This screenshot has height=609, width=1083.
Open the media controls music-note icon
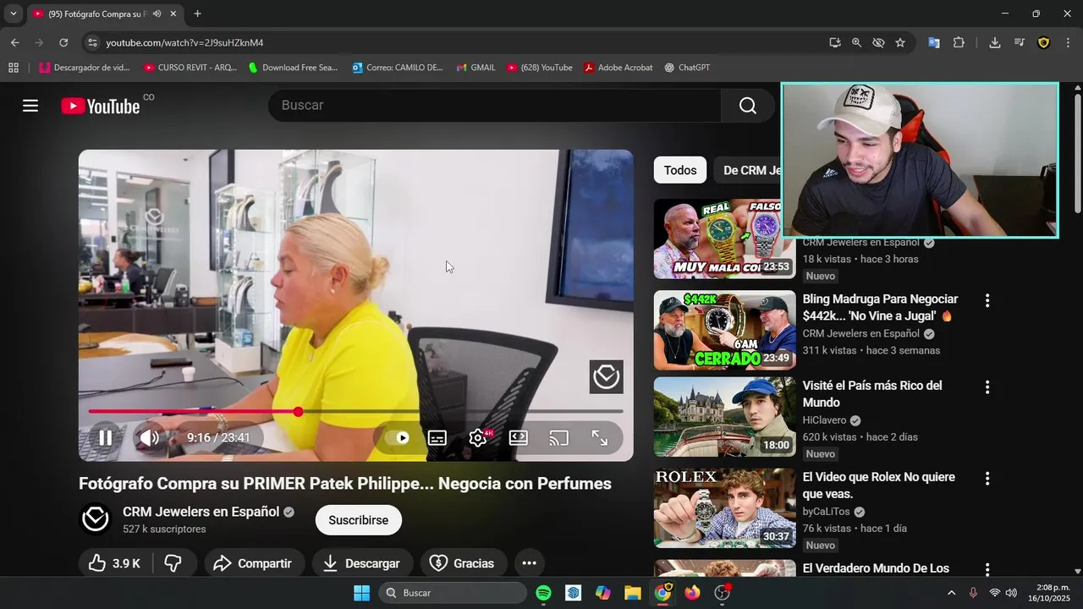(1019, 42)
